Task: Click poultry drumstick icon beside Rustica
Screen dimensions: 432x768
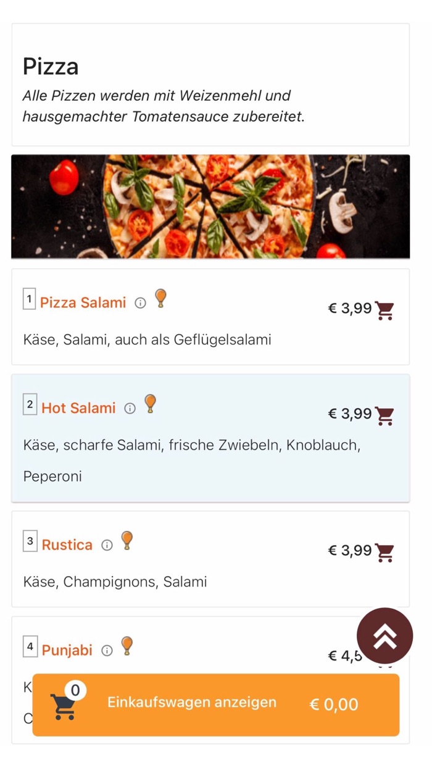Action: pos(127,540)
